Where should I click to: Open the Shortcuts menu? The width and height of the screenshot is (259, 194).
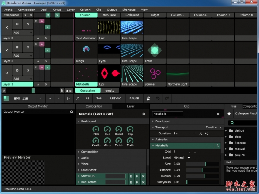129,10
